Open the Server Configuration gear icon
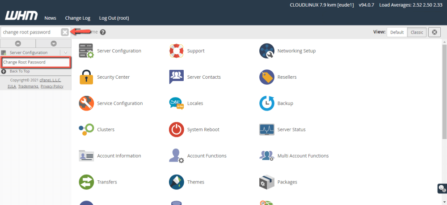The width and height of the screenshot is (447, 205). (x=86, y=51)
